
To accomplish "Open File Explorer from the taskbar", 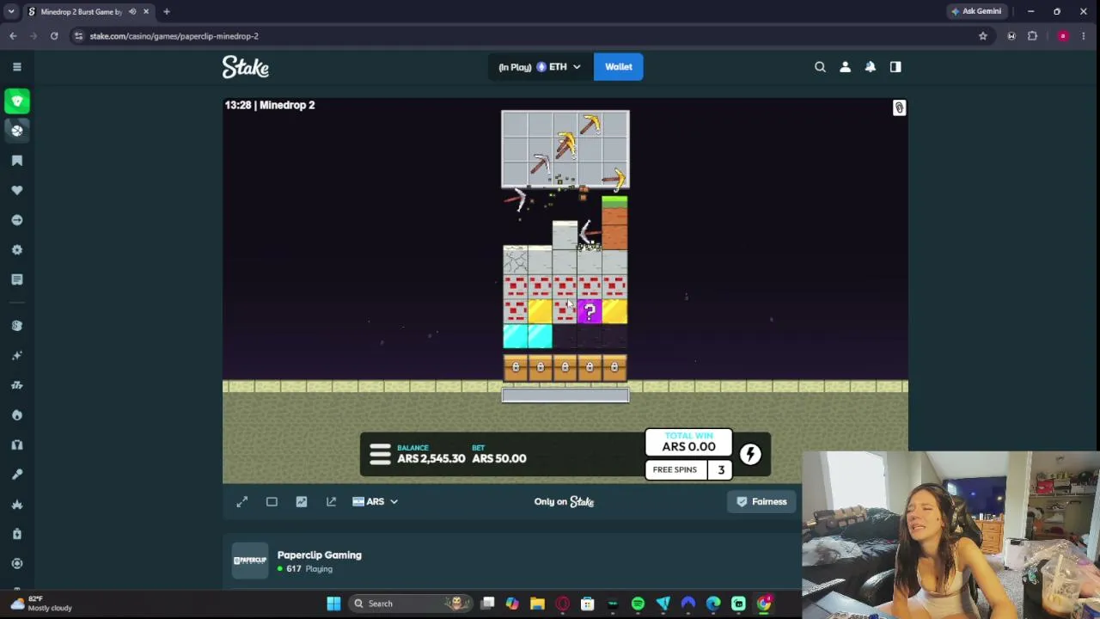I will 537,604.
